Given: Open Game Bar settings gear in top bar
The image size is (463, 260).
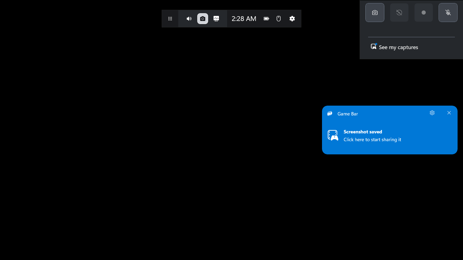Looking at the screenshot, I should point(292,19).
